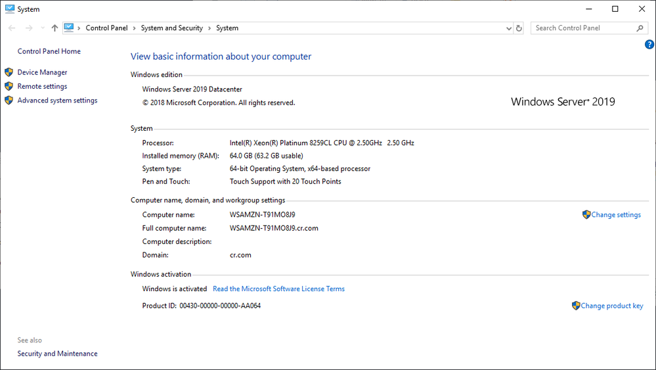Go to Control Panel Home
The width and height of the screenshot is (656, 370).
[49, 51]
